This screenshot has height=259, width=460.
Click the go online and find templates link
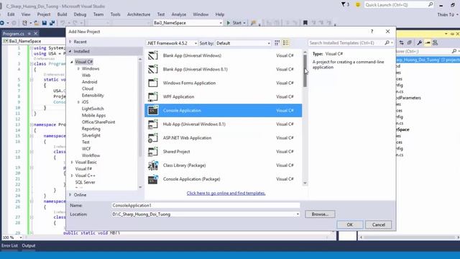pyautogui.click(x=226, y=194)
